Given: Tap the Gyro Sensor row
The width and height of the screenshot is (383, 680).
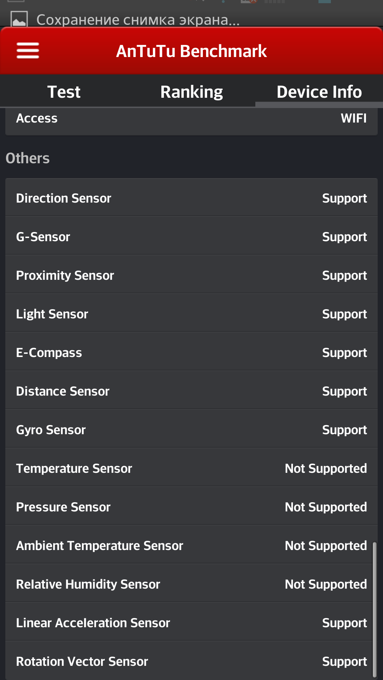Looking at the screenshot, I should point(191,429).
